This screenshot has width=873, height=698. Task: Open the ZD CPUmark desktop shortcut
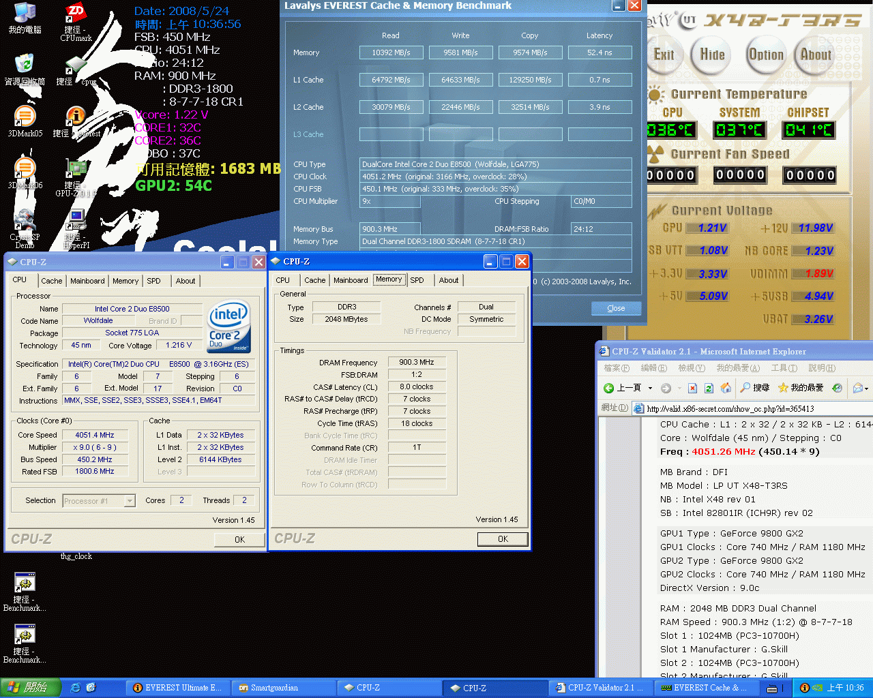(x=76, y=14)
